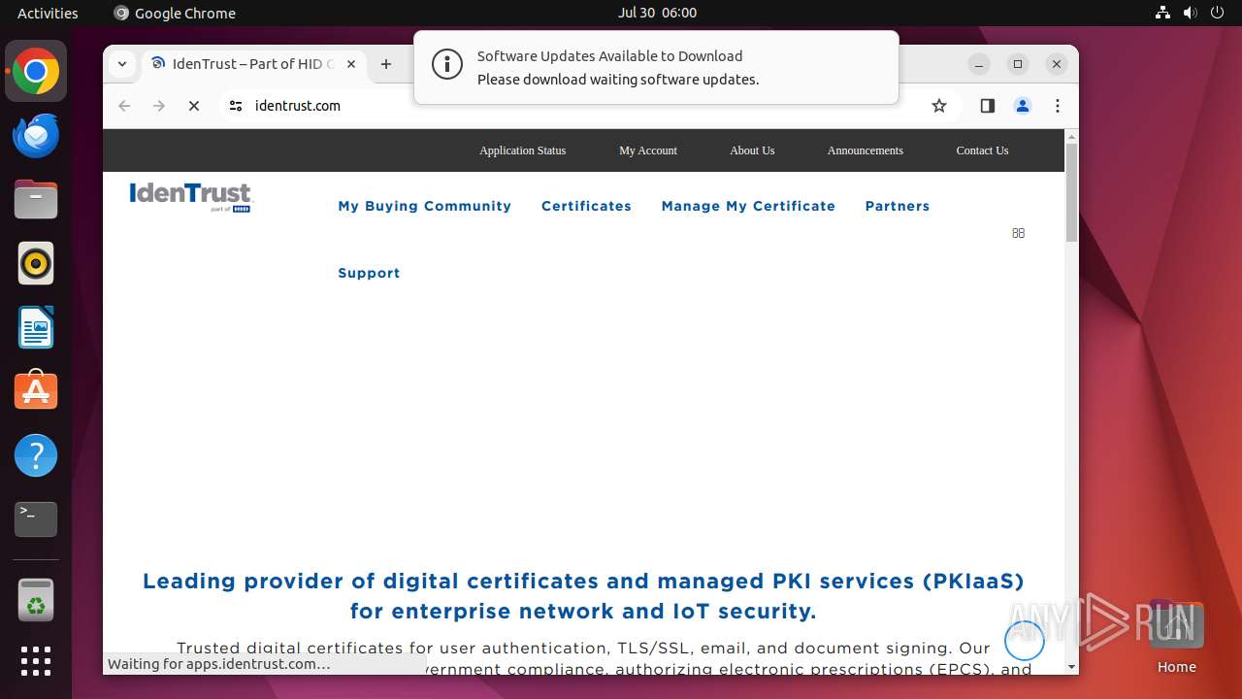Viewport: 1242px width, 699px height.
Task: Open the My Buying Community menu
Action: point(424,206)
